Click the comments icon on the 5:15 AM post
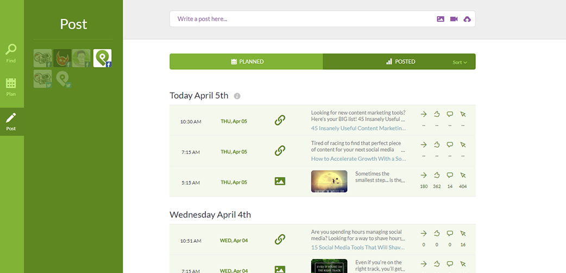This screenshot has height=273, width=566. pyautogui.click(x=450, y=175)
